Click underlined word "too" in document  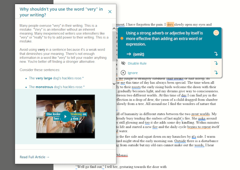click(x=147, y=123)
